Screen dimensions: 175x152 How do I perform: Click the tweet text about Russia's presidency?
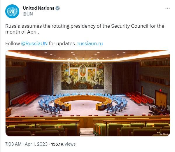pos(85,29)
